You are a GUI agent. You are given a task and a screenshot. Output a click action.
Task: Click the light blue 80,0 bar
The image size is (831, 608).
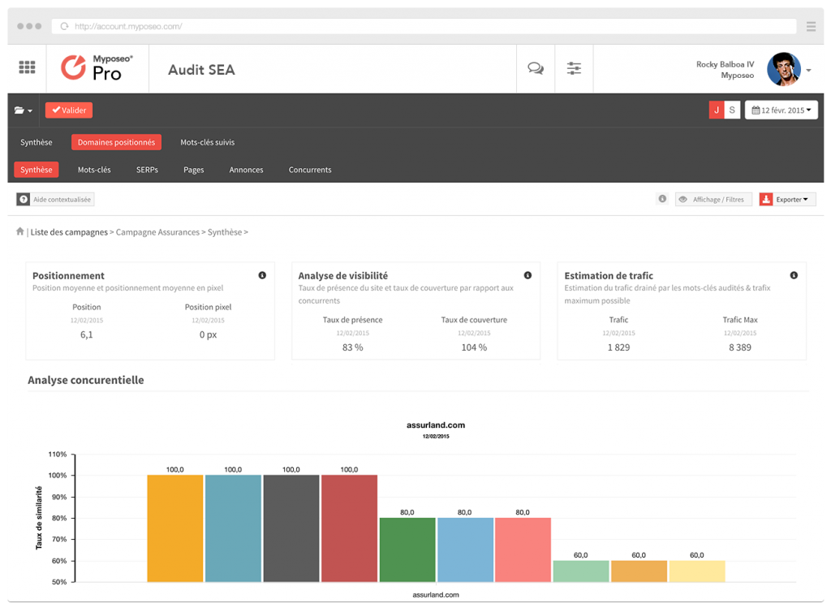(x=465, y=550)
